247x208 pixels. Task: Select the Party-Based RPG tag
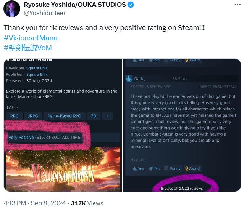coord(64,116)
